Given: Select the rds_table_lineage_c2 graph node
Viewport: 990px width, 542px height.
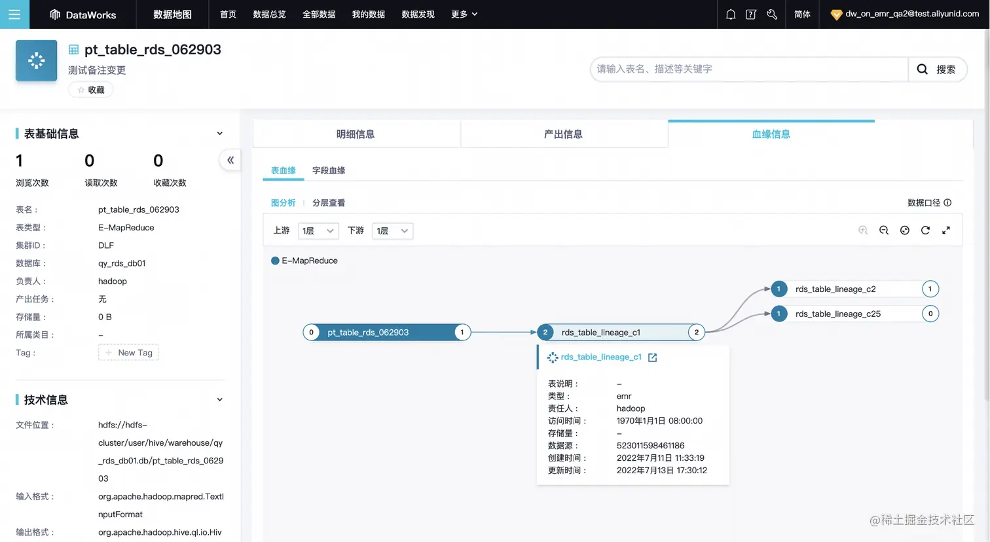Looking at the screenshot, I should tap(854, 289).
